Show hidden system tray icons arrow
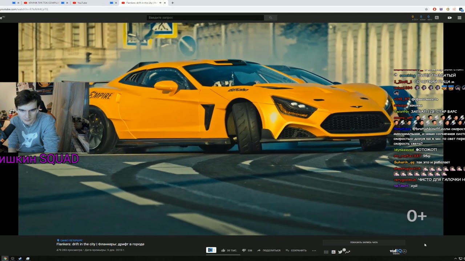465x261 pixels. tap(456, 258)
